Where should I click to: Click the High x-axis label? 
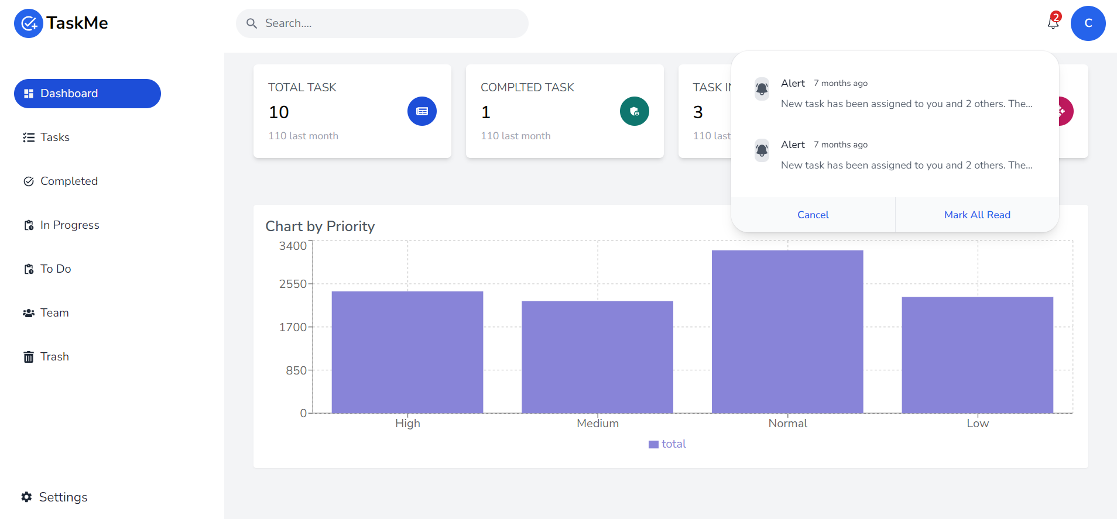(407, 423)
